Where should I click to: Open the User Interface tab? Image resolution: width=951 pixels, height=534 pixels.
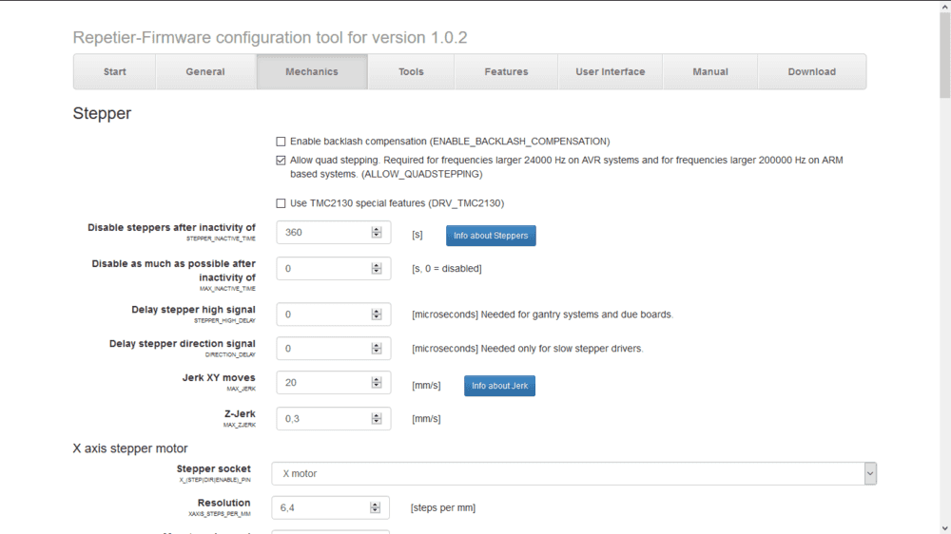click(x=610, y=72)
